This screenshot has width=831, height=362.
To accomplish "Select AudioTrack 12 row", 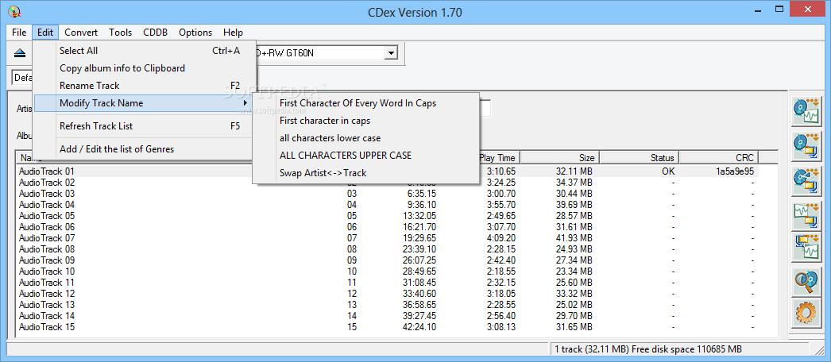I will (388, 294).
